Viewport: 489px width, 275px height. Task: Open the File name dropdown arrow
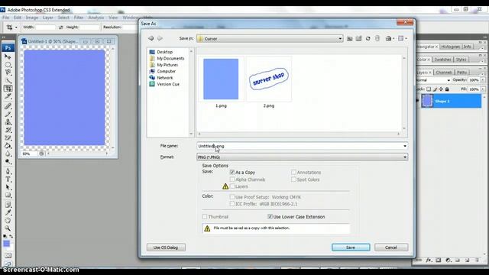(405, 146)
